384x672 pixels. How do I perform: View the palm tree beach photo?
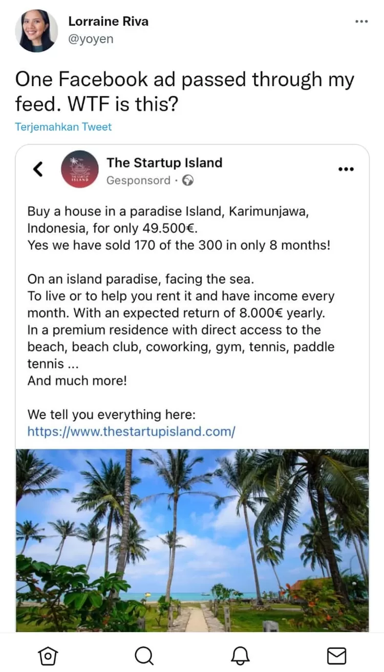tap(192, 537)
